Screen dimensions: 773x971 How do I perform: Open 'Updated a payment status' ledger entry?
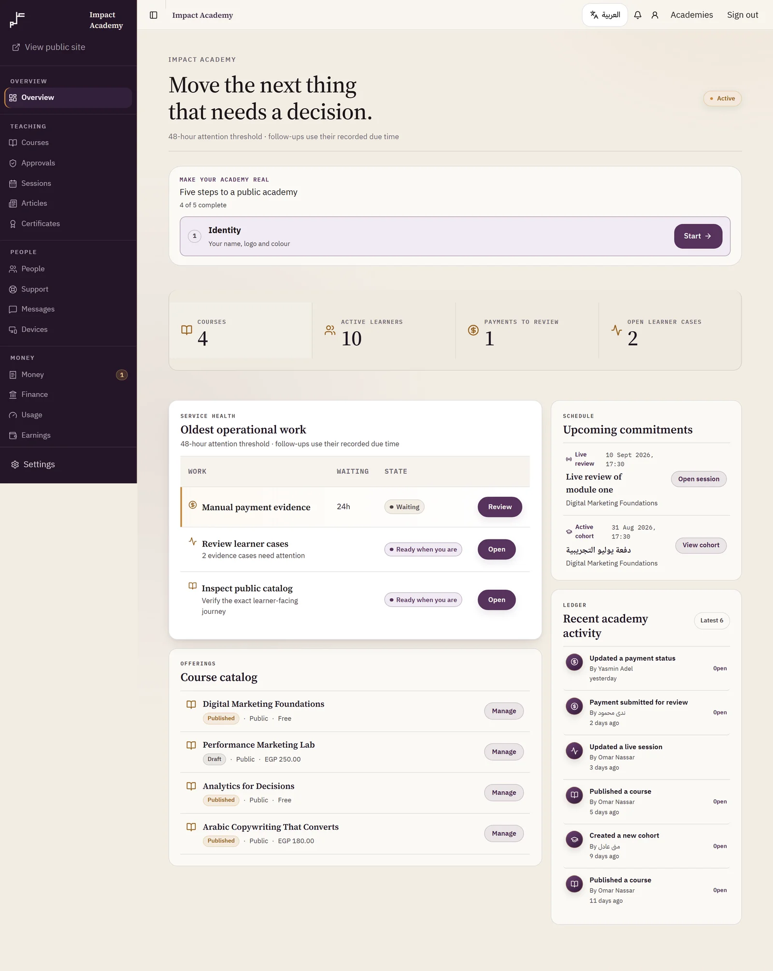[x=720, y=668]
